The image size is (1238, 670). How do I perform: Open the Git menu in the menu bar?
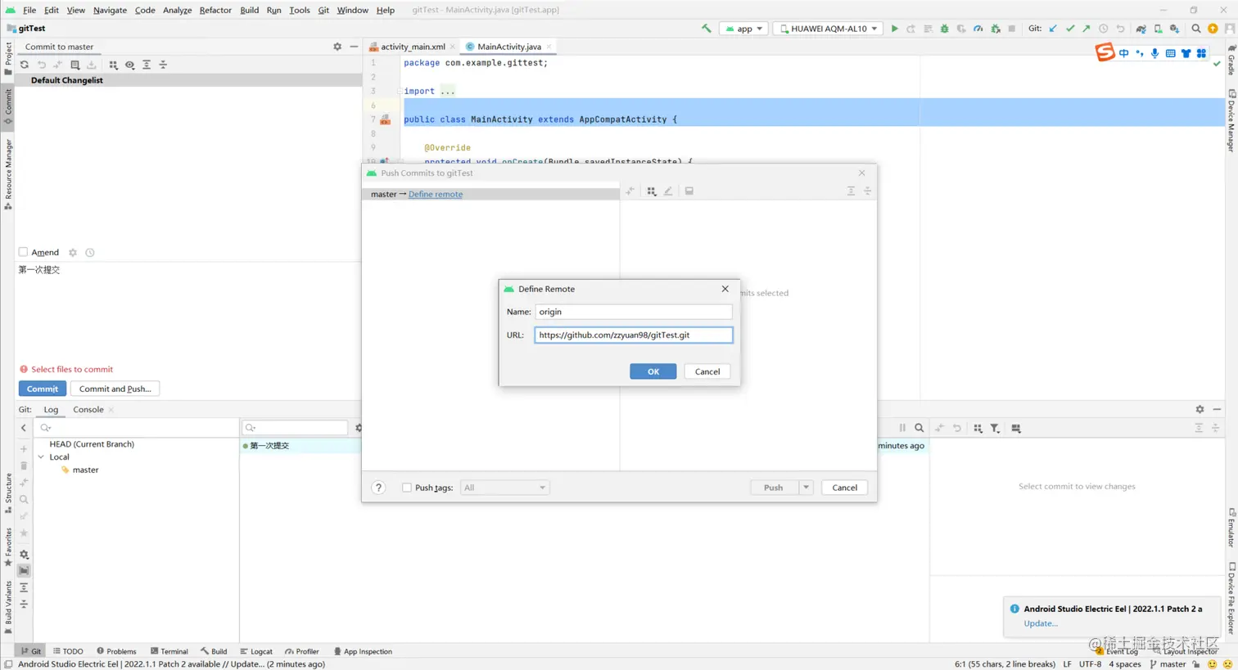point(323,10)
